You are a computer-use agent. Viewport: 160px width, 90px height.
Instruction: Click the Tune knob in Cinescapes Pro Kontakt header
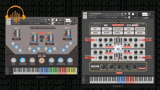coord(133,14)
